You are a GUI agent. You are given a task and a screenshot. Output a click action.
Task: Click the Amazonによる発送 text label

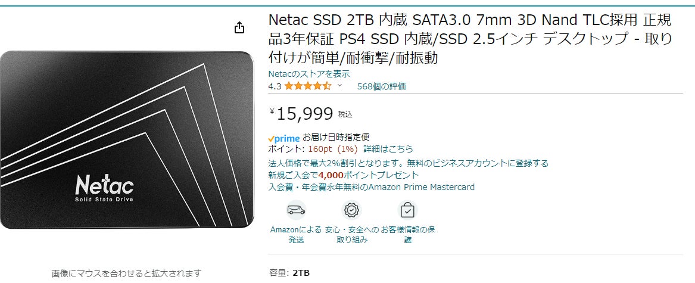tap(296, 234)
